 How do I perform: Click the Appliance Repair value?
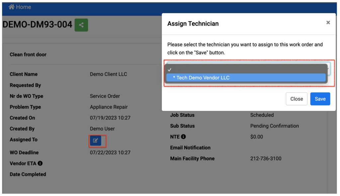[x=109, y=107]
